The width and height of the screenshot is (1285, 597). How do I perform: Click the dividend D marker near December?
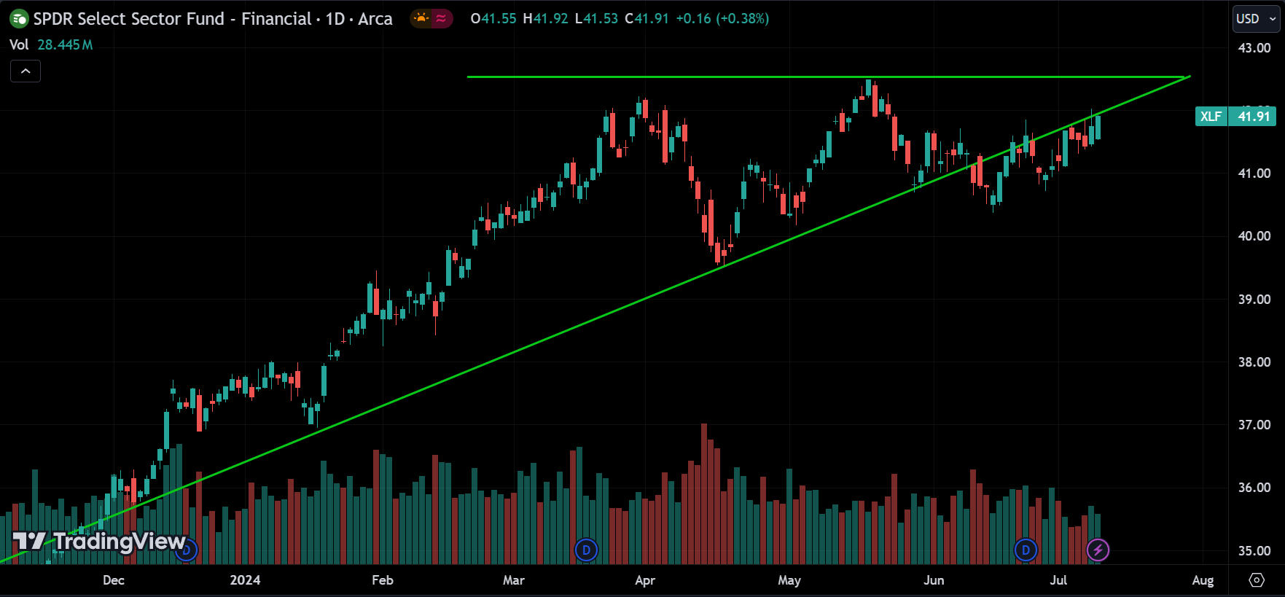[187, 550]
